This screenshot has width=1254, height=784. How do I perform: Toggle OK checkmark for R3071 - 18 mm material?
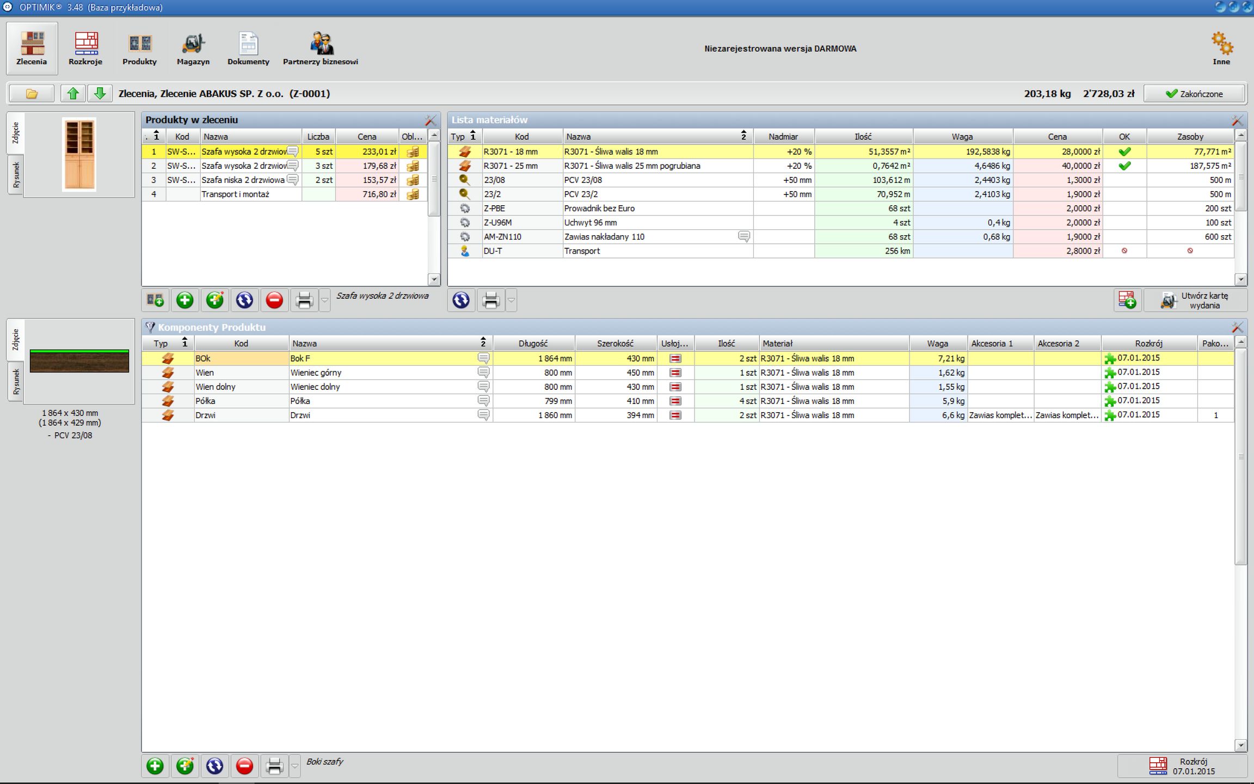coord(1124,151)
